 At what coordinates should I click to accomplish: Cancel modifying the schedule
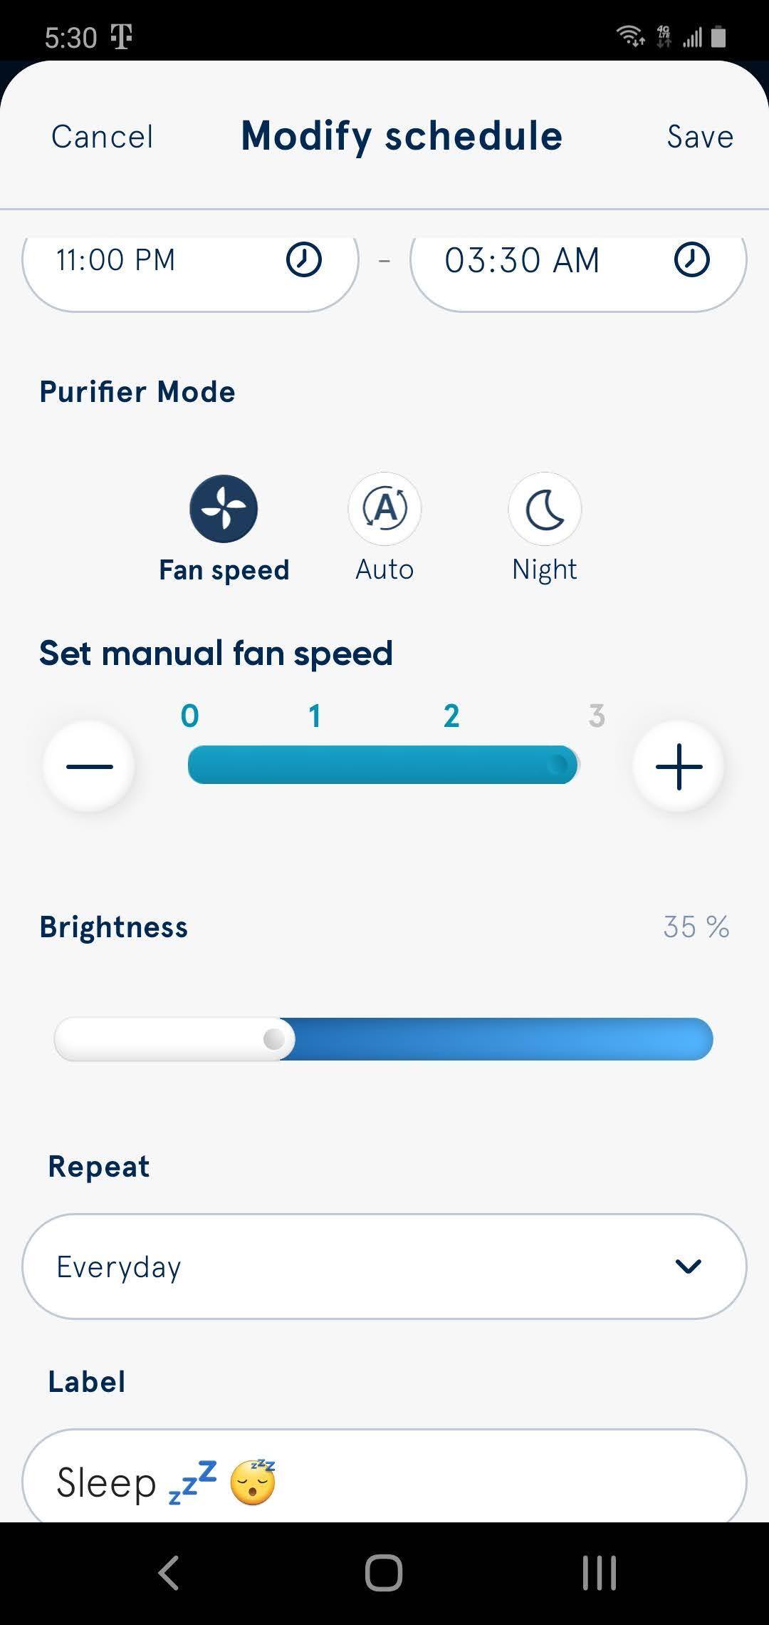103,137
